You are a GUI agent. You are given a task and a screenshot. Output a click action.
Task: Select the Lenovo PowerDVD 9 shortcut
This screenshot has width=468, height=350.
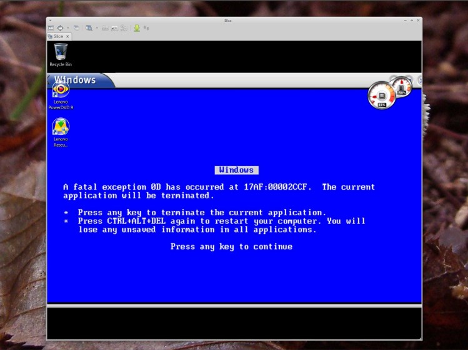(x=61, y=96)
